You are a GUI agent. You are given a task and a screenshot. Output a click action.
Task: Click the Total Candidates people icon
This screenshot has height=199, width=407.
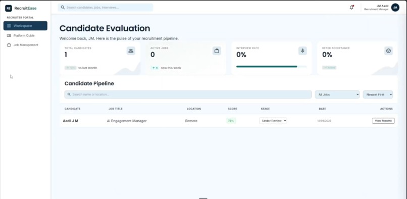[131, 51]
